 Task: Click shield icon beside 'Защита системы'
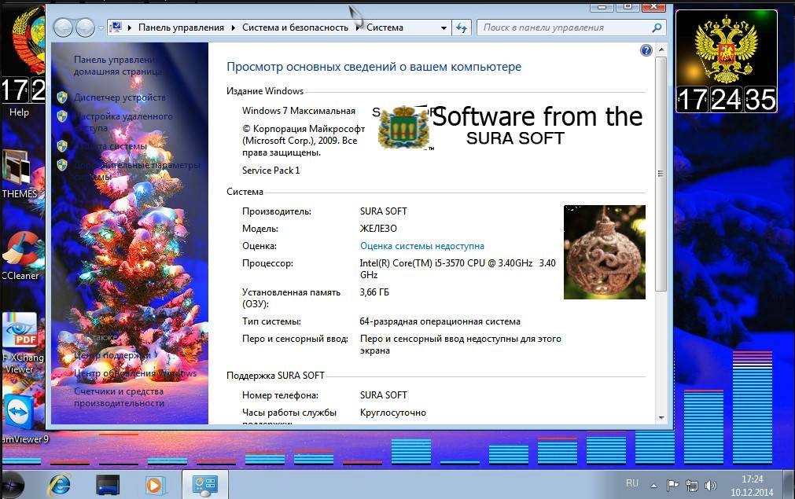[62, 146]
